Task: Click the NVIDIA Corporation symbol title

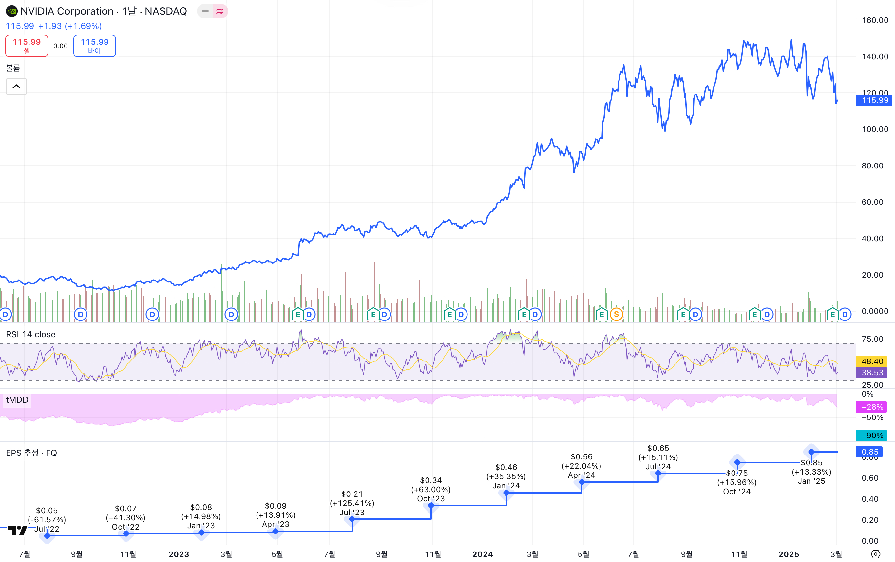Action: [x=67, y=11]
